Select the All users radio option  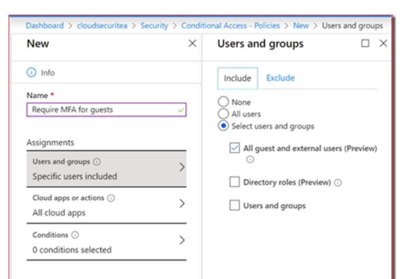pyautogui.click(x=222, y=113)
